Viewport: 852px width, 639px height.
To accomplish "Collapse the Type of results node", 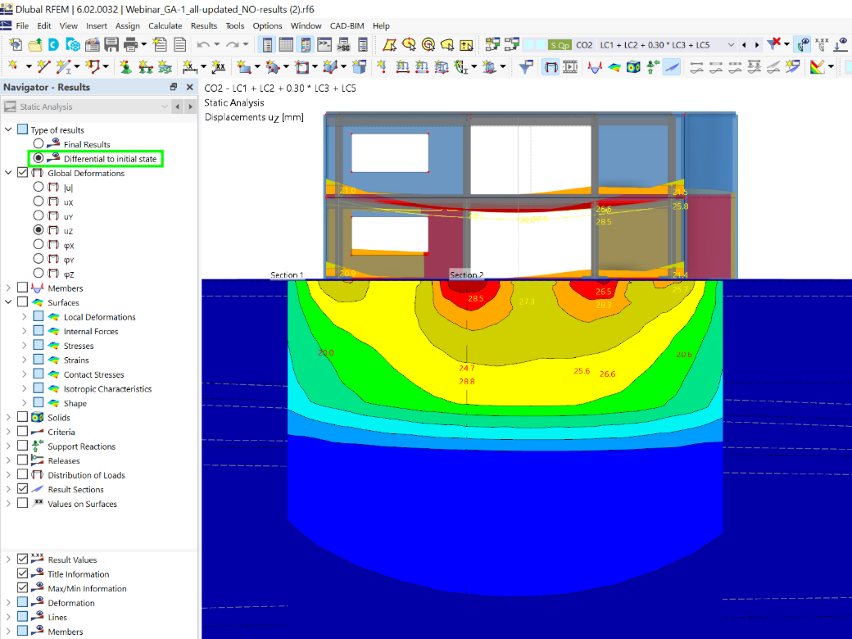I will (8, 129).
